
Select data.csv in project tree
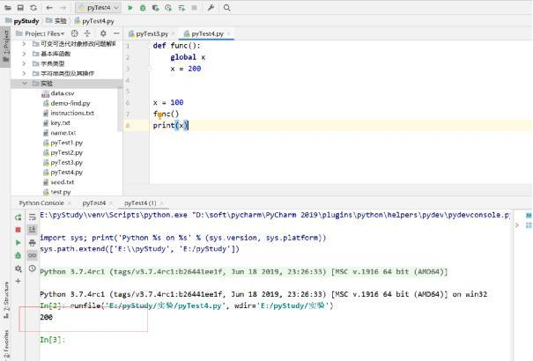pos(63,93)
